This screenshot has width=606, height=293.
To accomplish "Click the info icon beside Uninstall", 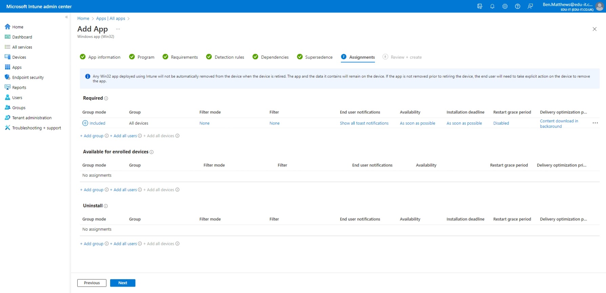I will [x=106, y=206].
